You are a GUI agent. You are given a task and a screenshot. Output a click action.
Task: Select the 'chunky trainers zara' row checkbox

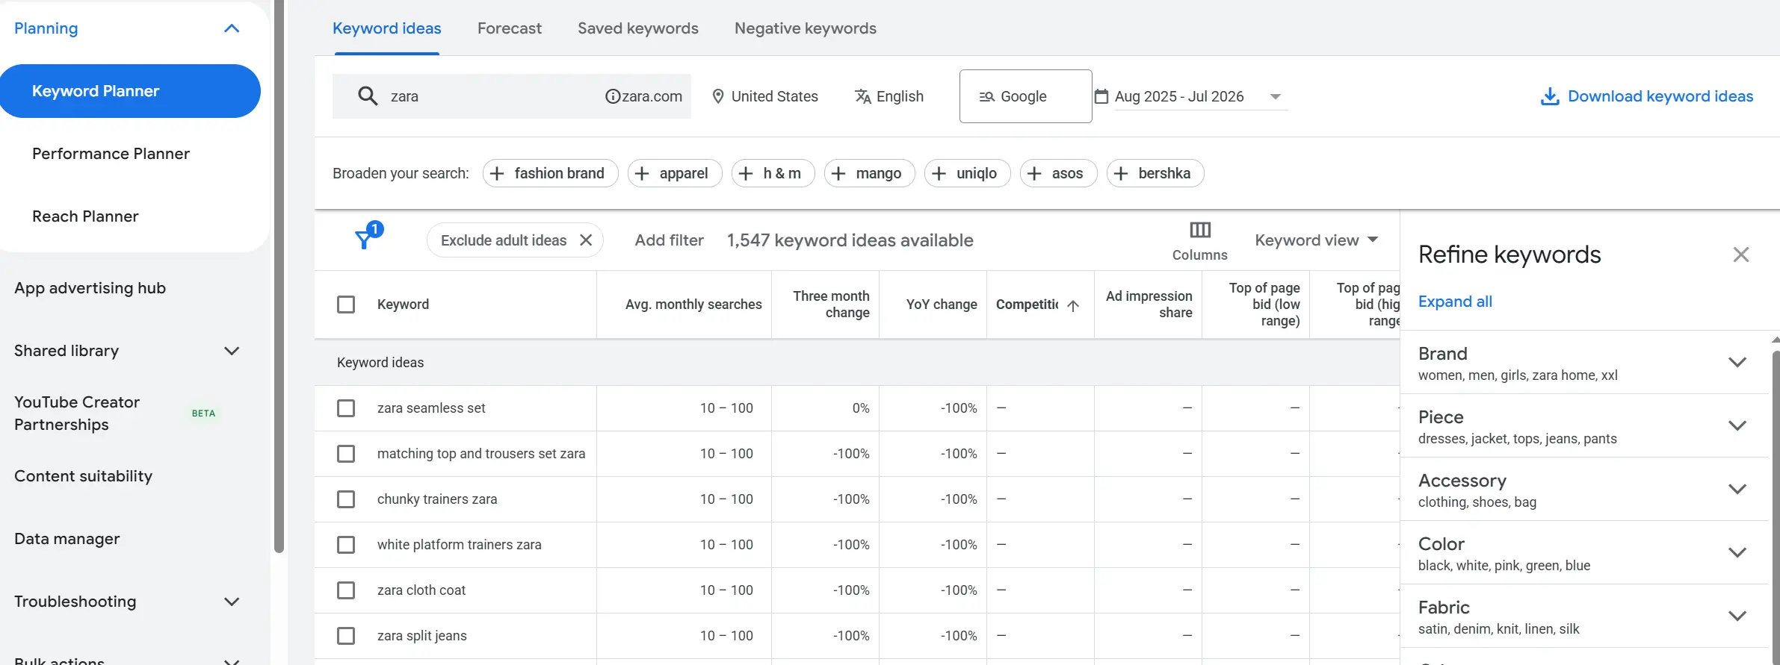346,499
